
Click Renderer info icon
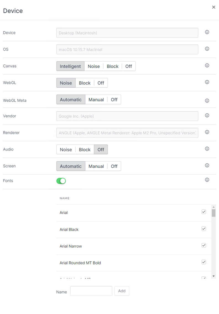(x=207, y=132)
